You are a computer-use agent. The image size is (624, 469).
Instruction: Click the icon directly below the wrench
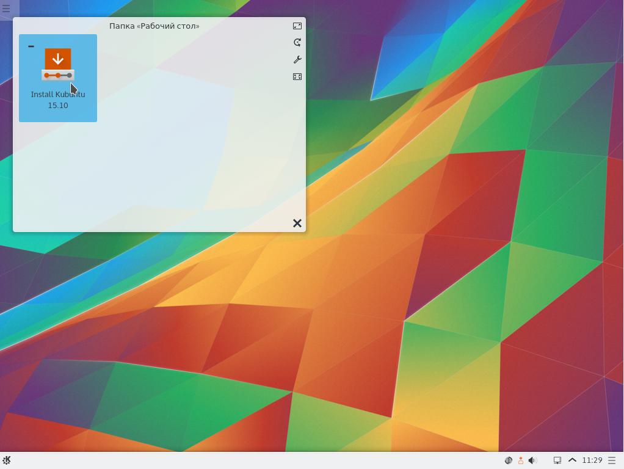[x=297, y=77]
